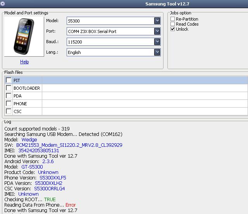Click the PIT file path field
248x214 pixels.
tap(145, 80)
